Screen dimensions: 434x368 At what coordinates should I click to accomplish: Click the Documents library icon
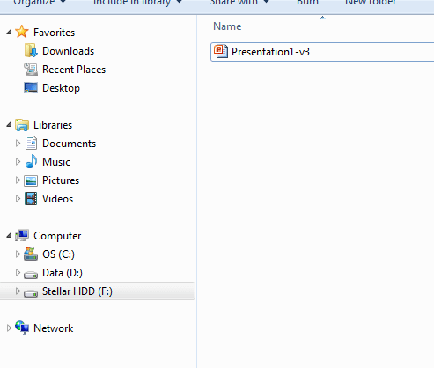[31, 144]
